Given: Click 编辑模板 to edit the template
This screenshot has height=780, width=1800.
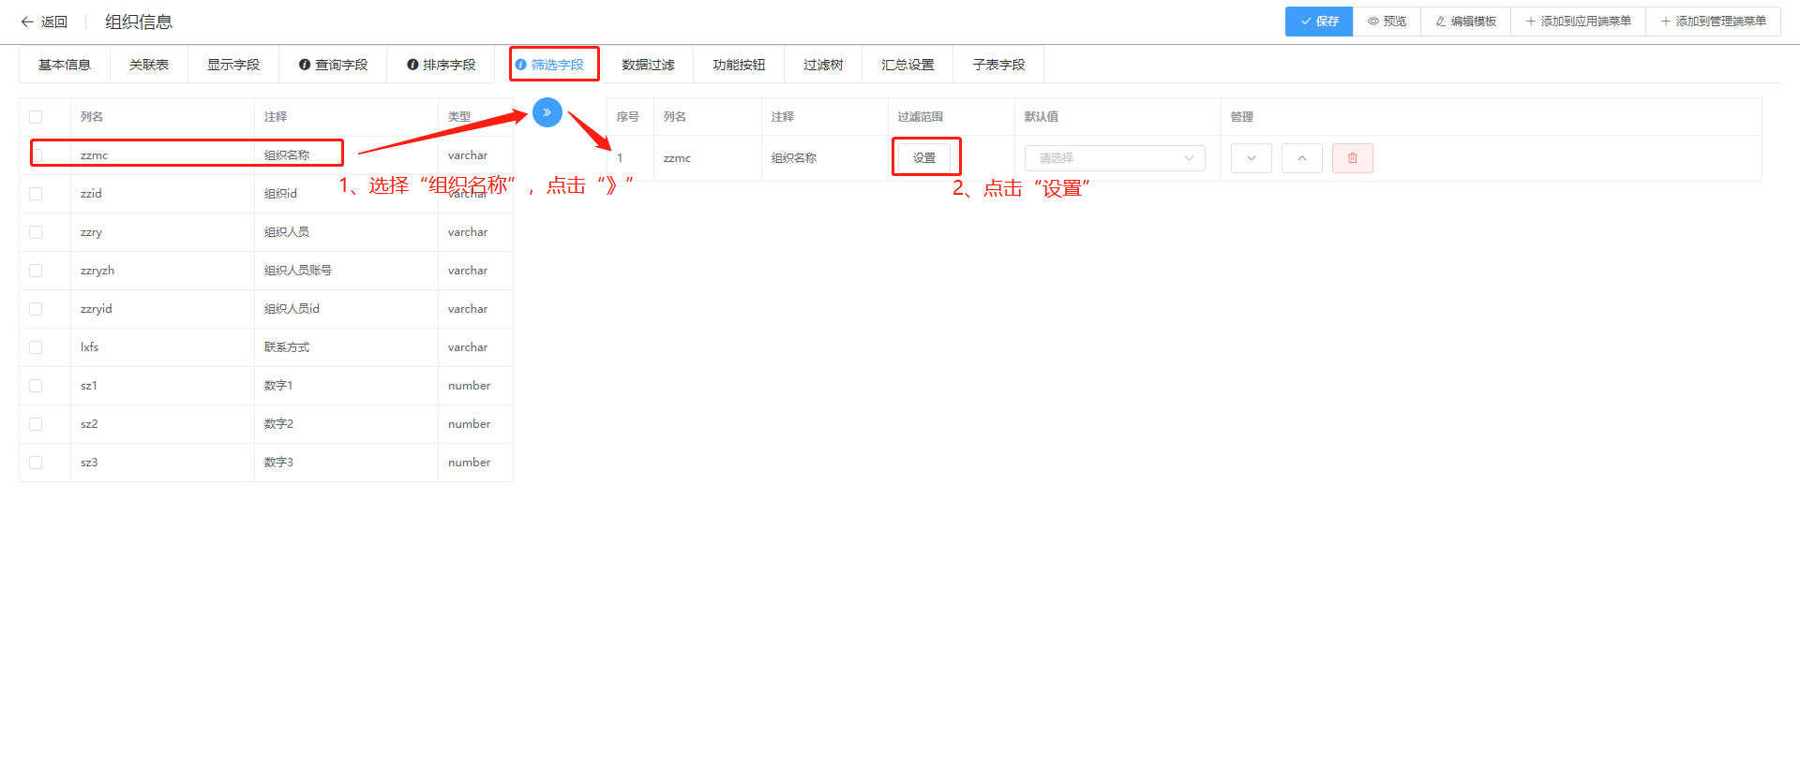Looking at the screenshot, I should (x=1466, y=22).
